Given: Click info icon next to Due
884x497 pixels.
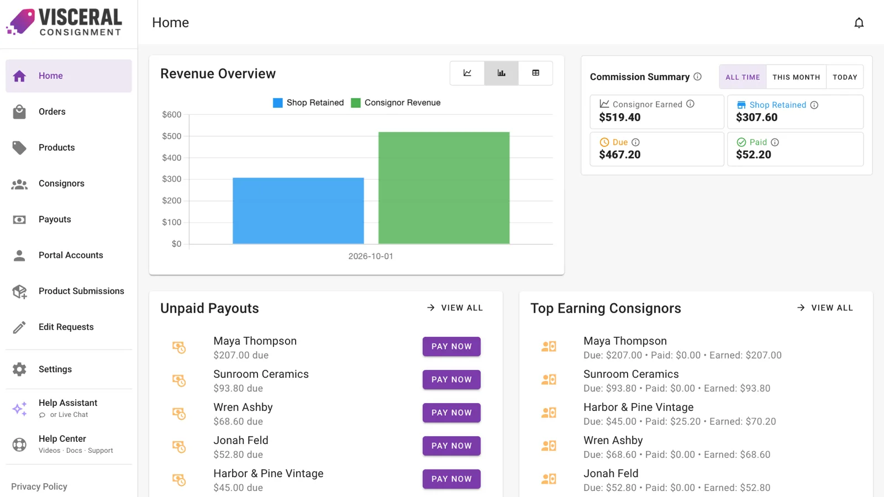Looking at the screenshot, I should coord(635,142).
